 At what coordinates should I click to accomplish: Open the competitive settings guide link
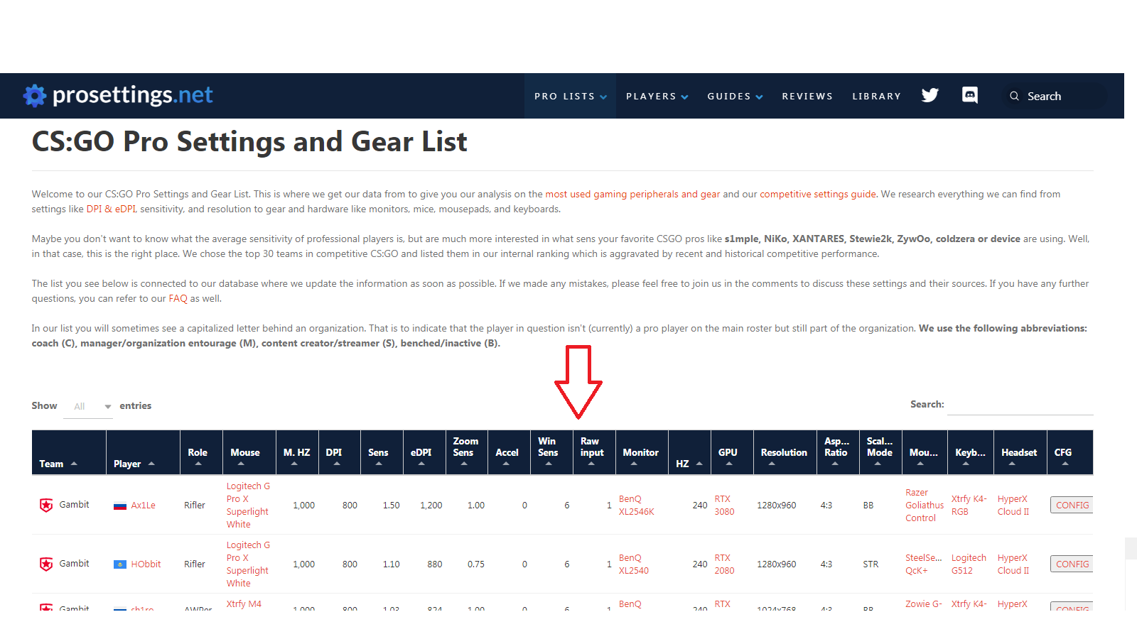pos(818,194)
